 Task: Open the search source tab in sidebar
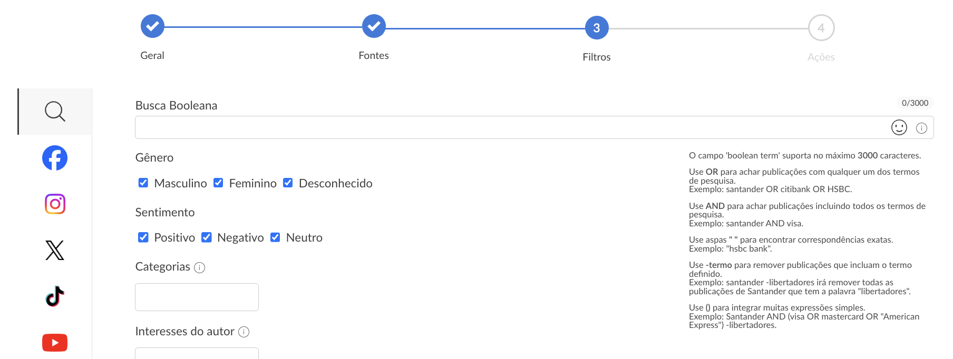tap(55, 112)
